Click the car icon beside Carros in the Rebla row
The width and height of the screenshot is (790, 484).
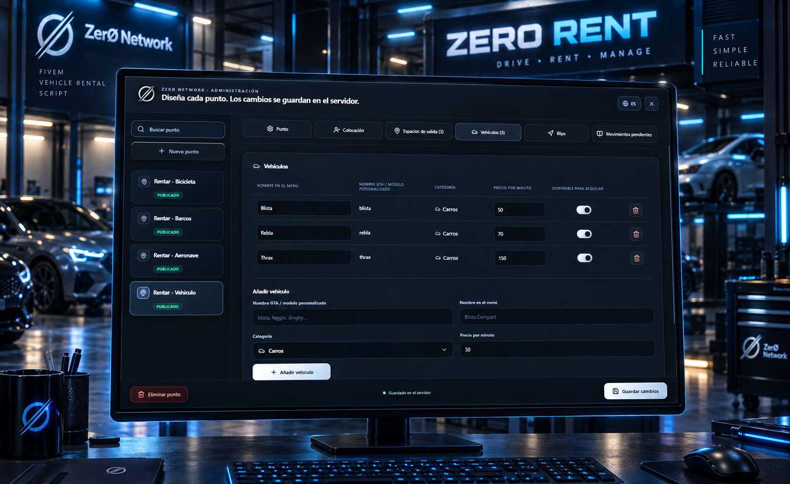pyautogui.click(x=438, y=234)
